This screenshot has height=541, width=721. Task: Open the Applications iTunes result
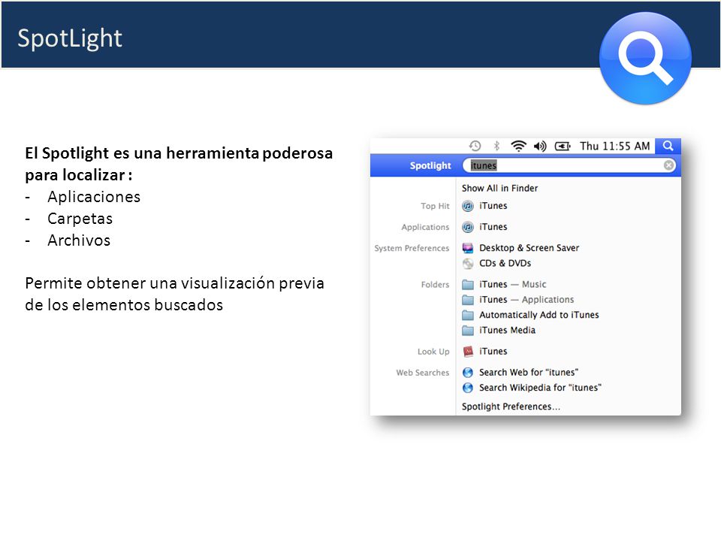493,227
